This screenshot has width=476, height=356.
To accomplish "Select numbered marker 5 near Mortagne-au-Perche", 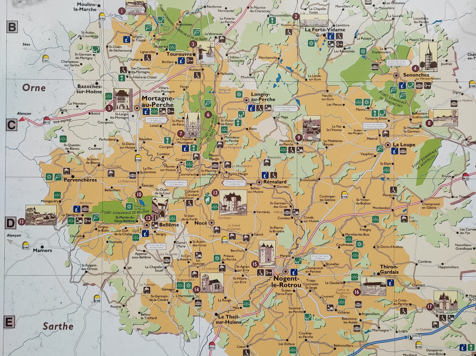I will 109,108.
